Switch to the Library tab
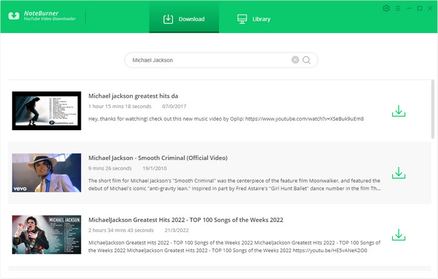This screenshot has width=438, height=279. tap(253, 19)
